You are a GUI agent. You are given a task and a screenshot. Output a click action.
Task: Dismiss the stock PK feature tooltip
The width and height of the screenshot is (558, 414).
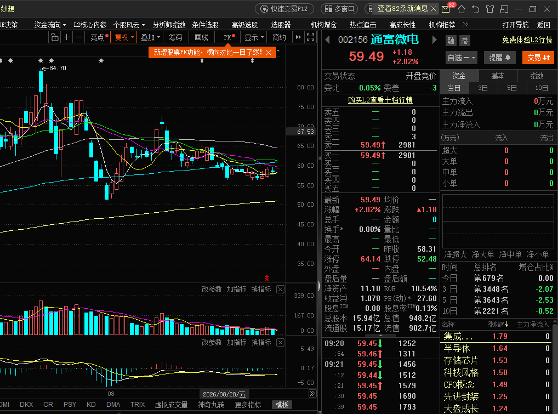(x=269, y=53)
